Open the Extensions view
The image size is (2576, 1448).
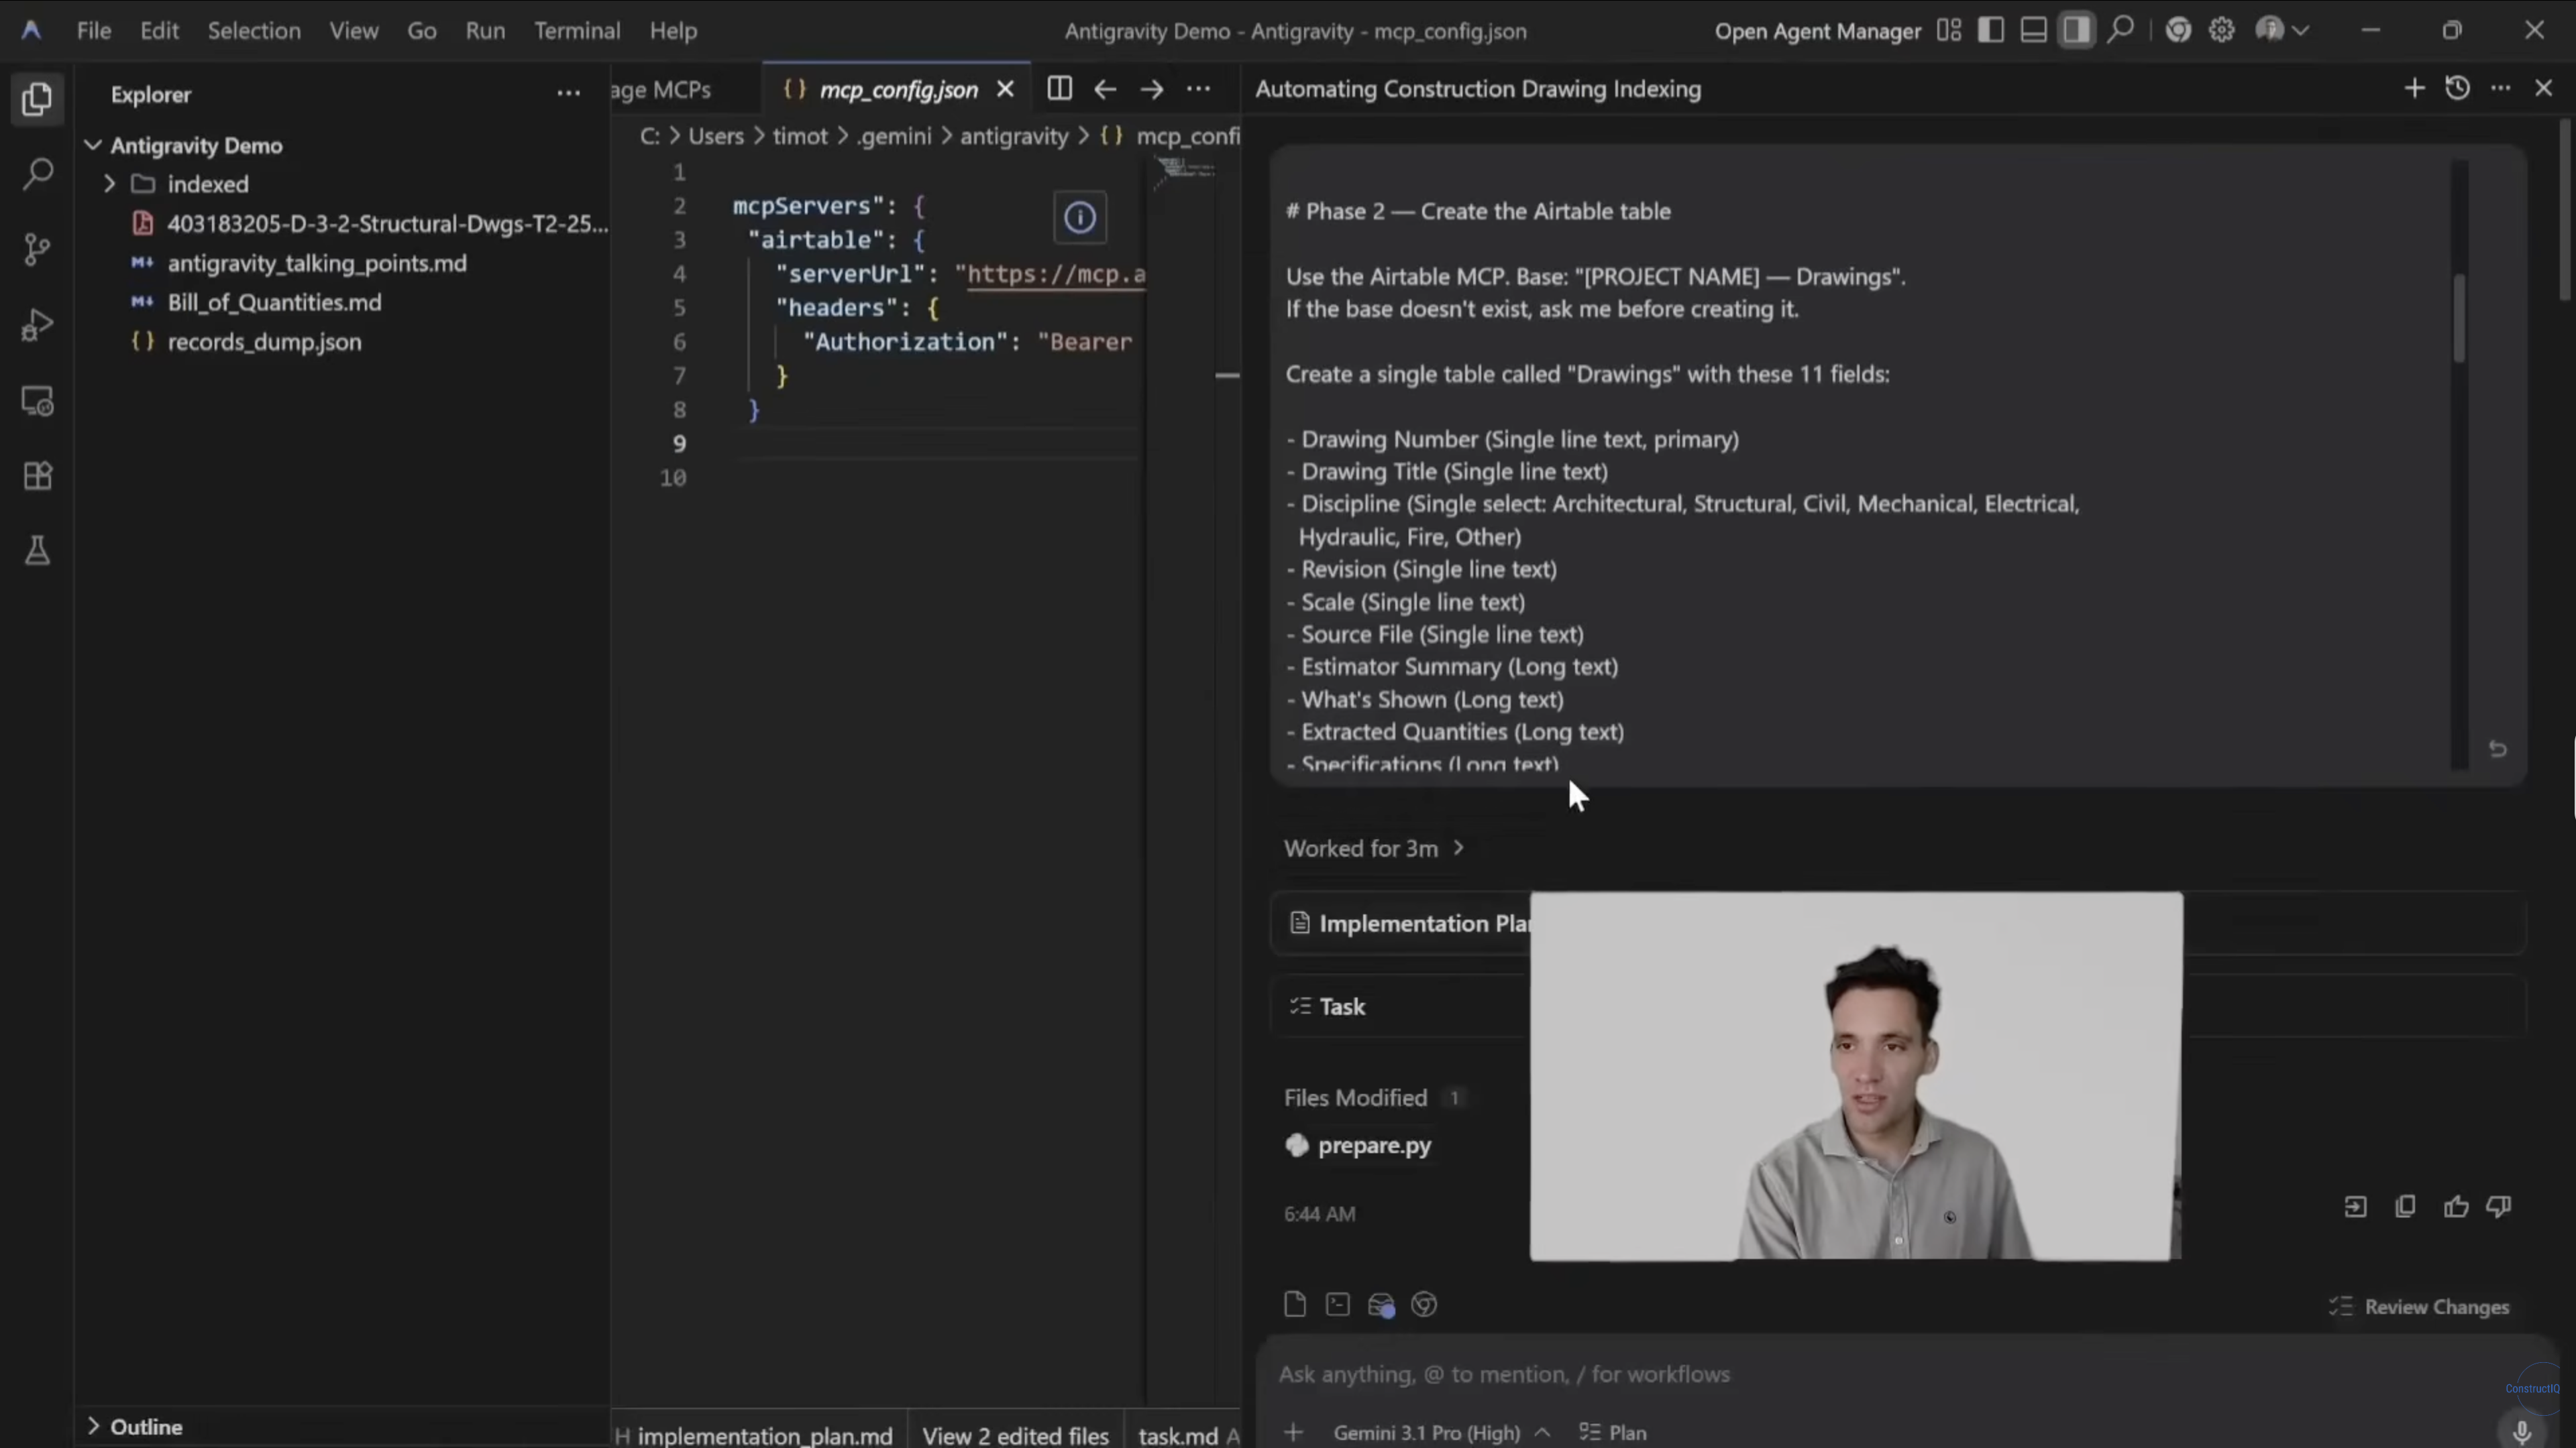37,476
